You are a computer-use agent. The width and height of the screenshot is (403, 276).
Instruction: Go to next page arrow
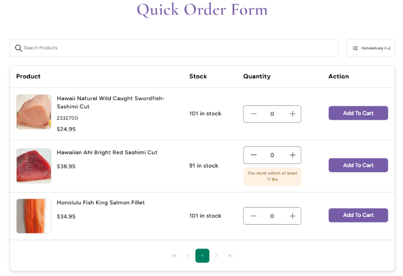[x=217, y=256]
